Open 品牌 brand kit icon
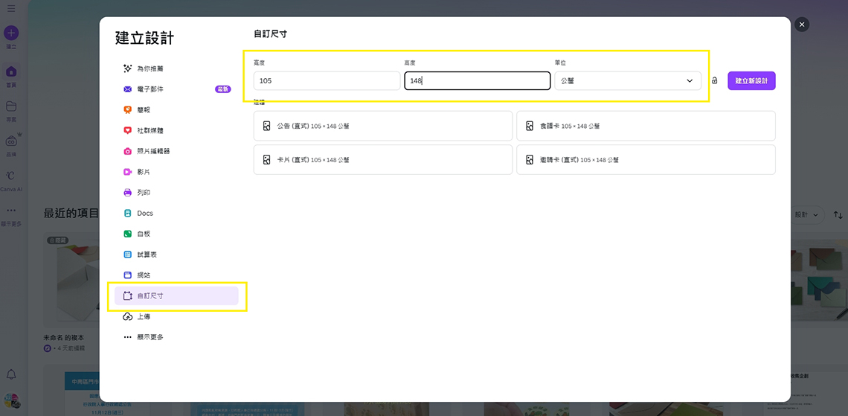 [x=11, y=141]
